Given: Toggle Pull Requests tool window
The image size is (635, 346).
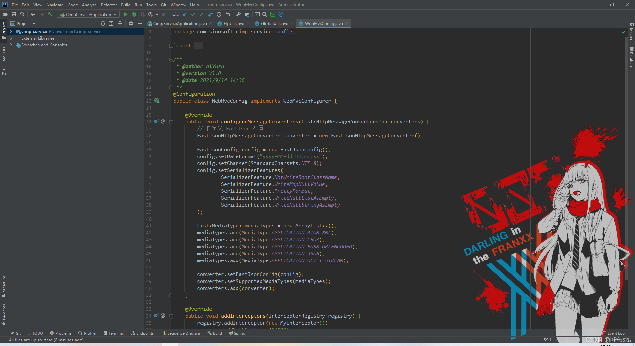Looking at the screenshot, I should [4, 61].
